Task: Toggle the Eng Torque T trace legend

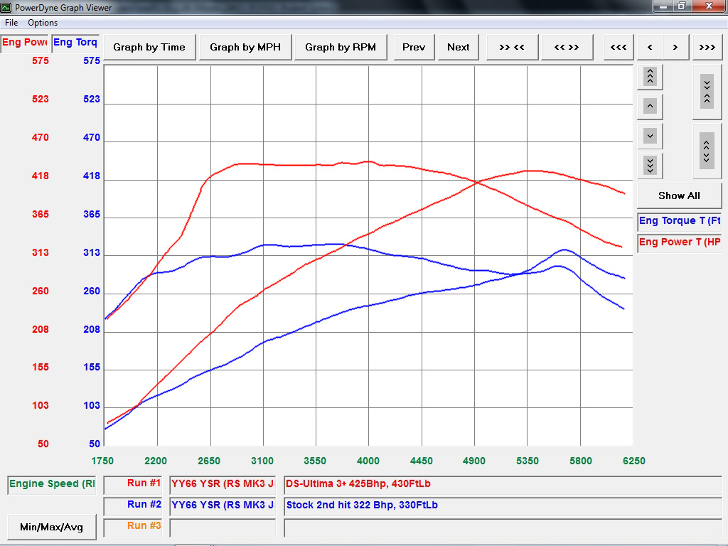Action: [x=679, y=221]
